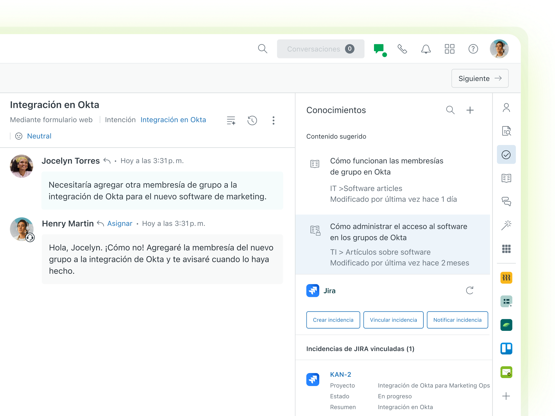This screenshot has height=416, width=555.
Task: Go to Siguiente ticket
Action: (x=480, y=78)
